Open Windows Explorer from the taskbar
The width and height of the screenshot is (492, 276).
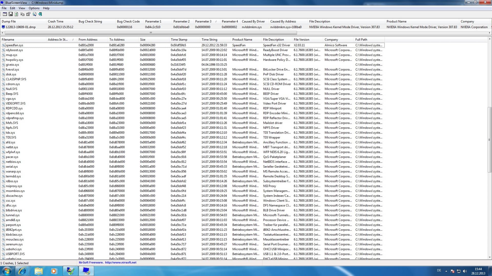pos(38,271)
